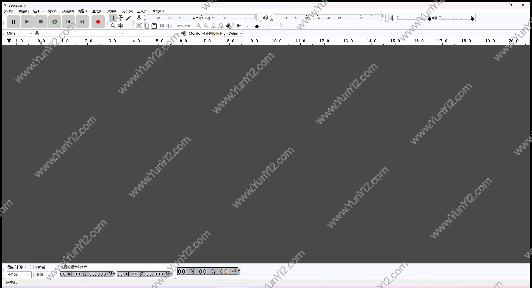Open the 选区的起点和终点 dropdown
This screenshot has height=288, width=532.
115,267
